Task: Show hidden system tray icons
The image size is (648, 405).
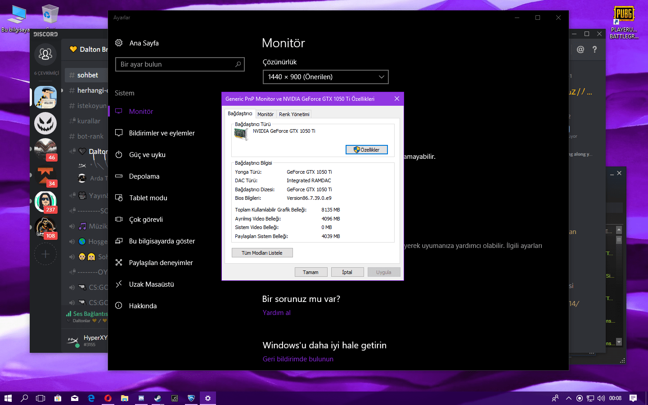Action: point(569,398)
